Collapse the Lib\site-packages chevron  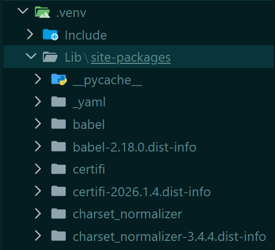click(x=31, y=56)
